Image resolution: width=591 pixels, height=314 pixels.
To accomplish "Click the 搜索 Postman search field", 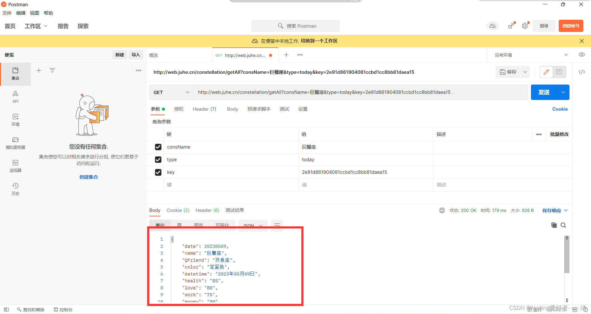I will point(295,26).
